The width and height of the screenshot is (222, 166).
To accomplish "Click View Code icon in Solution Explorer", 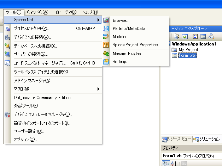I will coord(195,36).
